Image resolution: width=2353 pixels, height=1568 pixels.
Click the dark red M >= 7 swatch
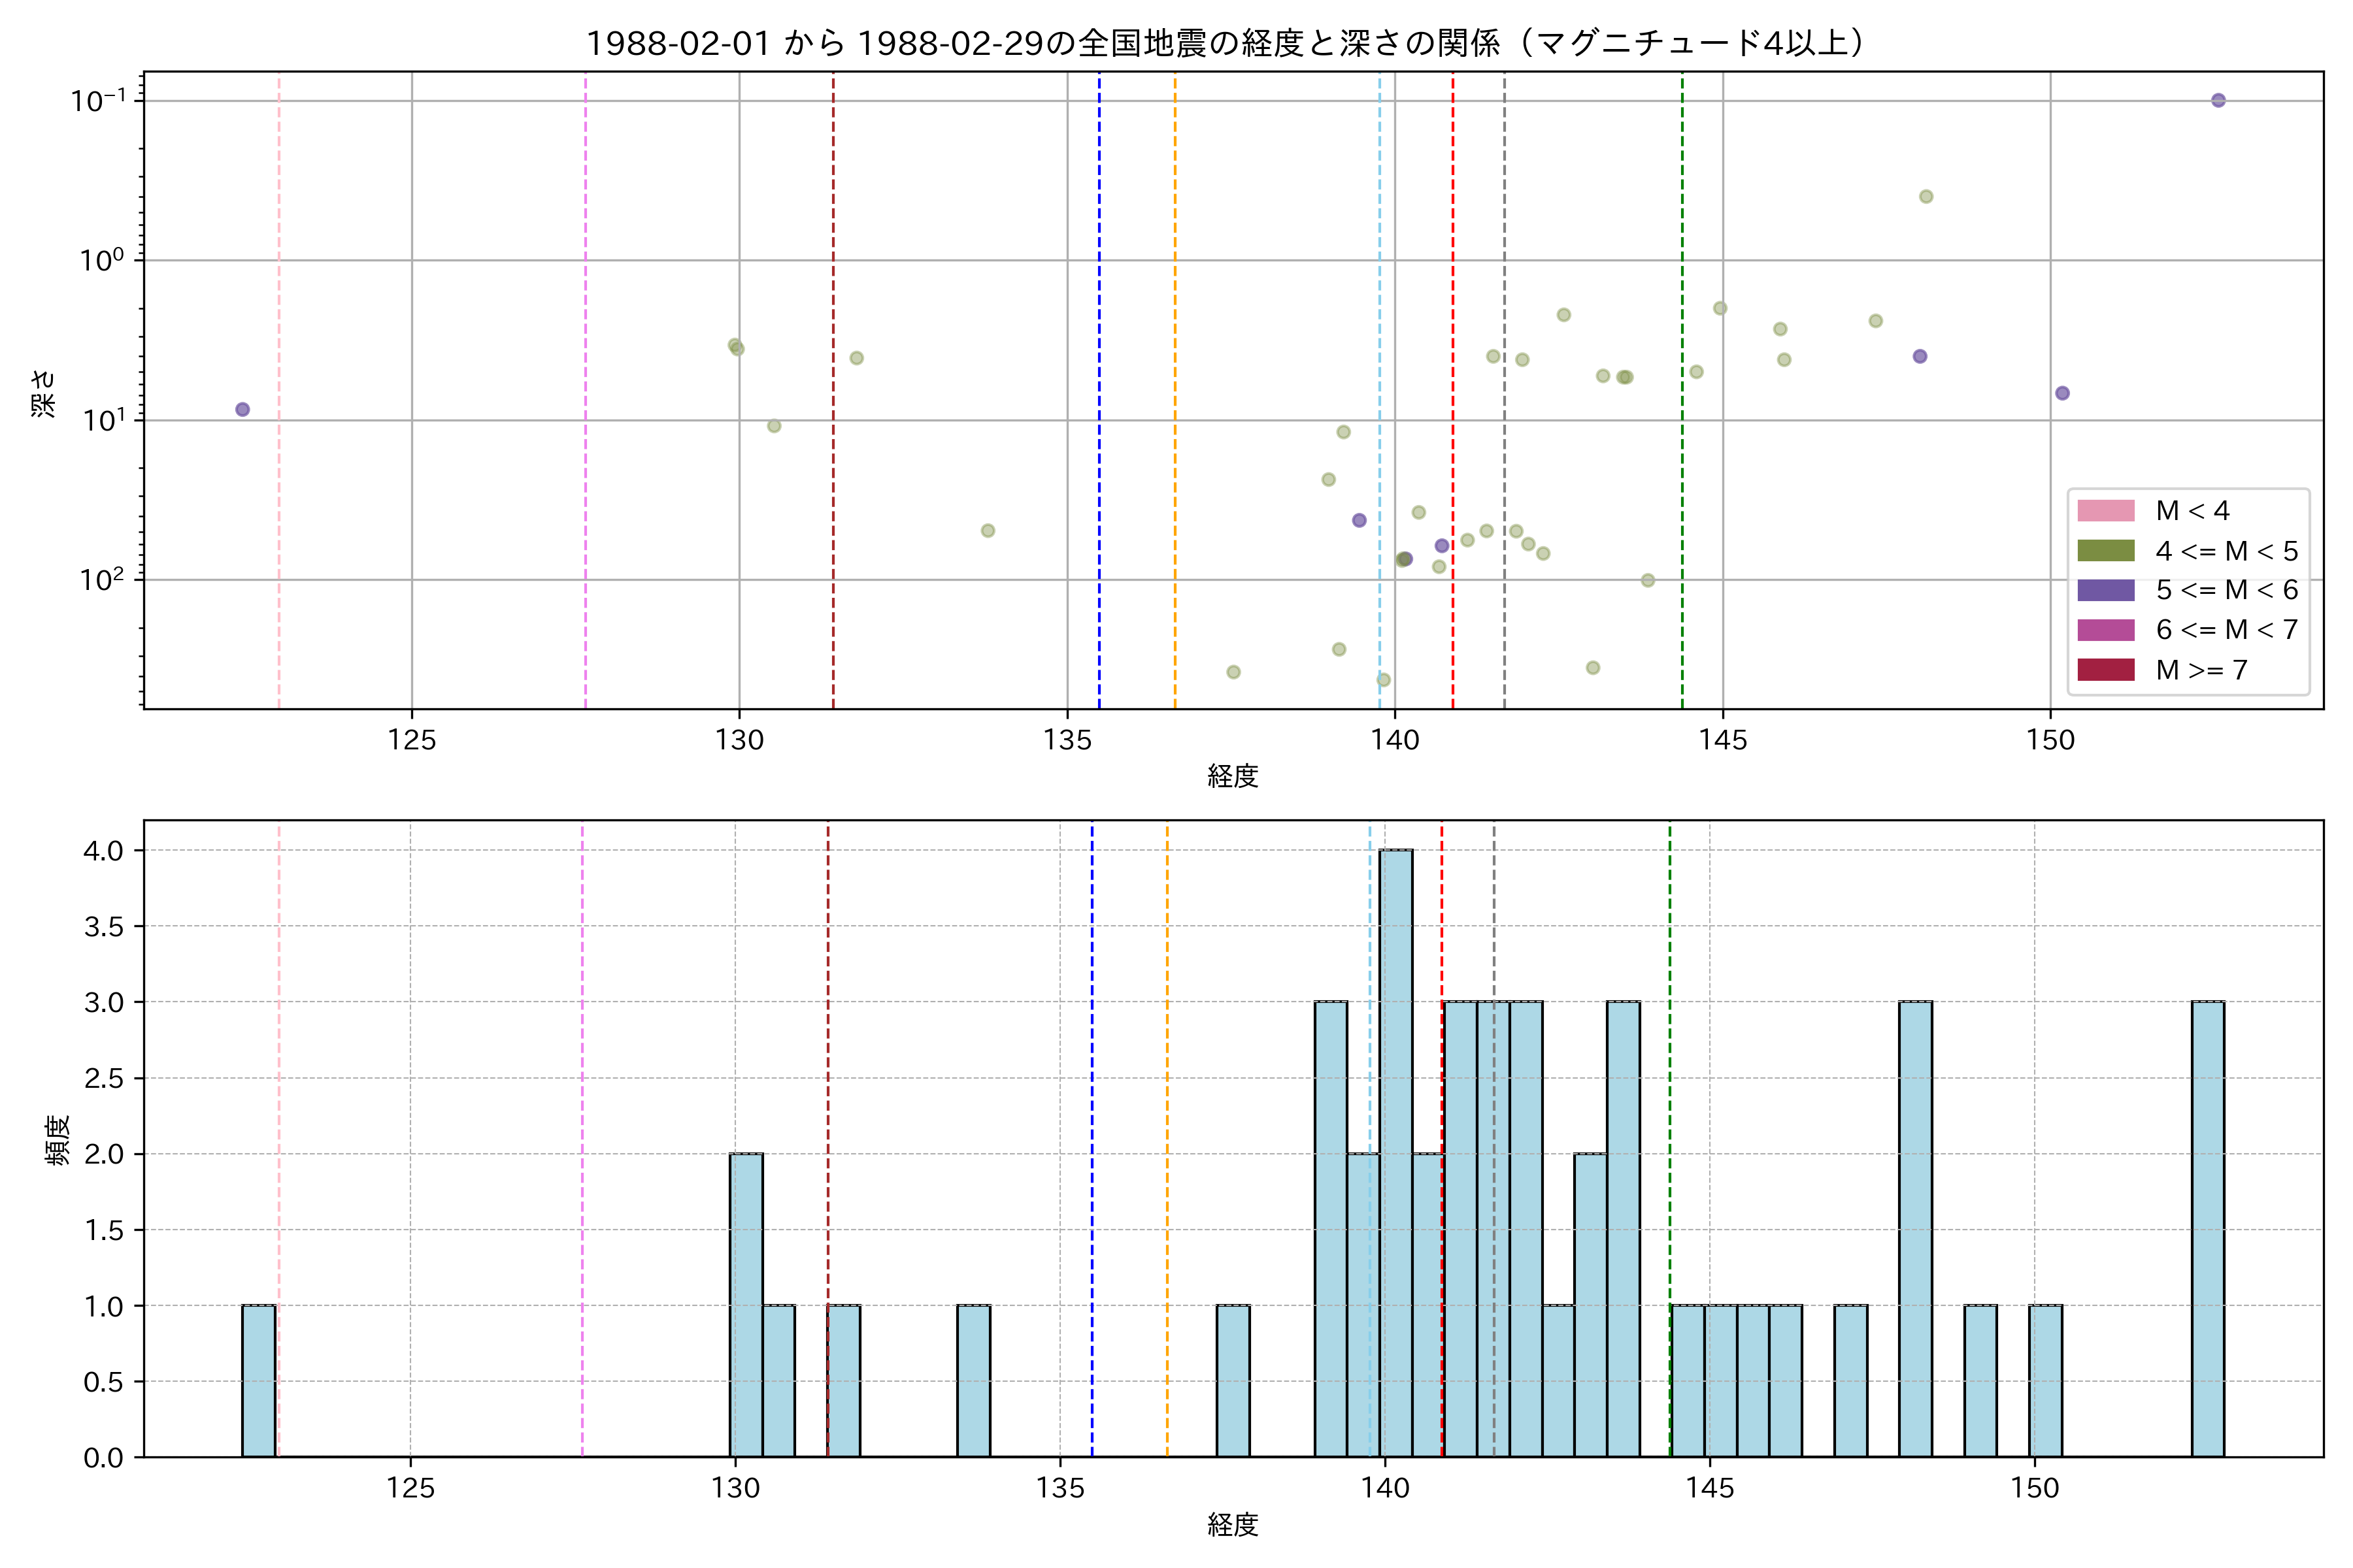coord(2105,670)
